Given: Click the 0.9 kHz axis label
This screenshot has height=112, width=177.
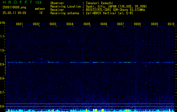Looking at the screenshot, I should 2,64.
